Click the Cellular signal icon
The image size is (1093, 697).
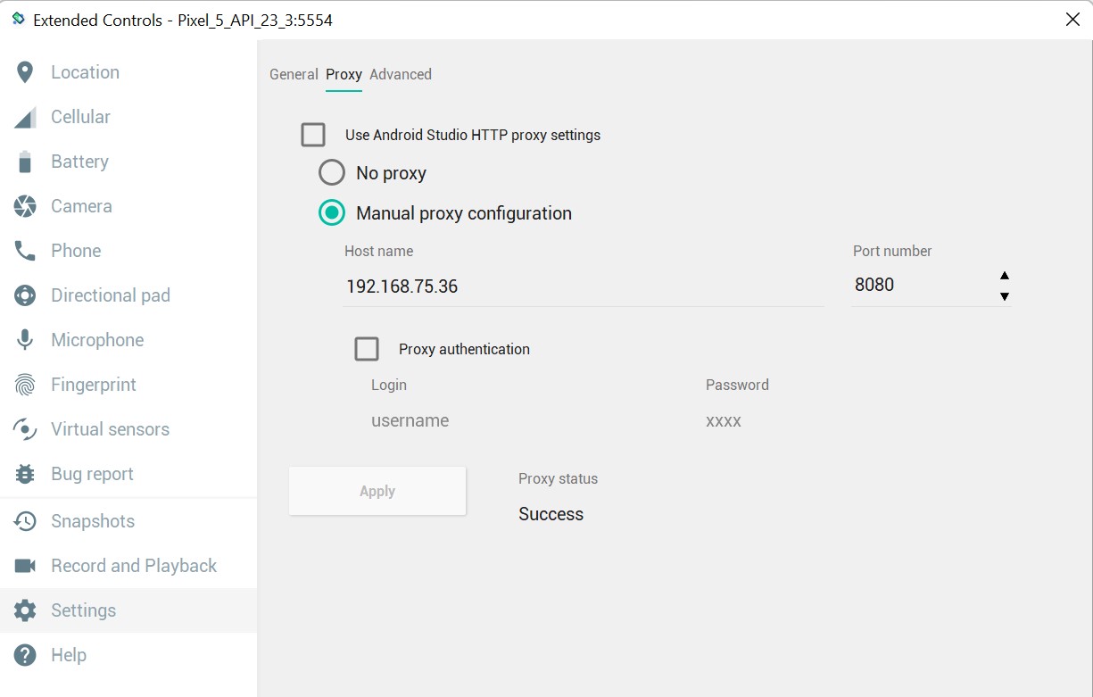click(x=25, y=117)
